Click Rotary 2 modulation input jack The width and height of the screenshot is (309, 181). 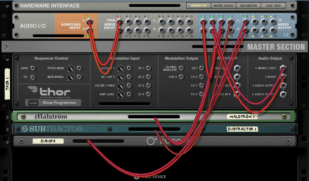pyautogui.click(x=129, y=77)
